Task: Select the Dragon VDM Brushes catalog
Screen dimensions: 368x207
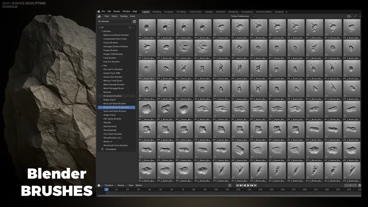Action: point(113,54)
